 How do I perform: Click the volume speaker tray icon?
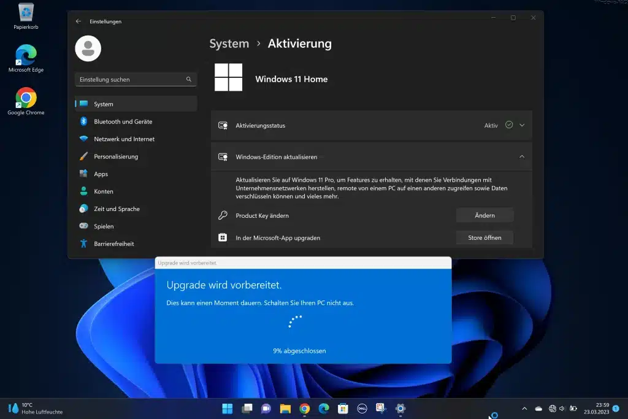point(562,409)
